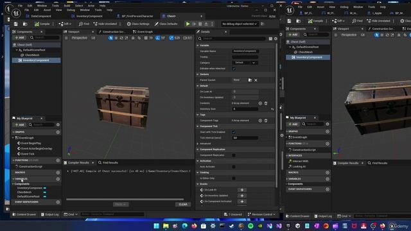Add a new event dispatcher
Image resolution: width=411 pixels, height=231 pixels.
tap(58, 202)
